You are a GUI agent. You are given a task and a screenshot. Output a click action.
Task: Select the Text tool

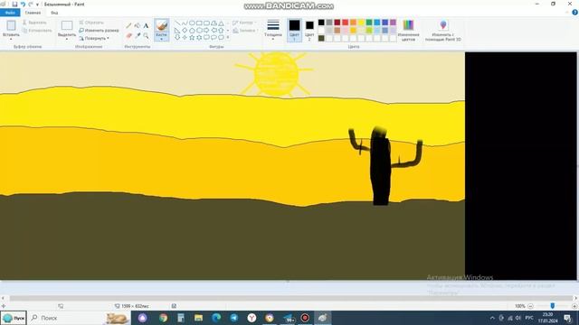click(x=146, y=25)
